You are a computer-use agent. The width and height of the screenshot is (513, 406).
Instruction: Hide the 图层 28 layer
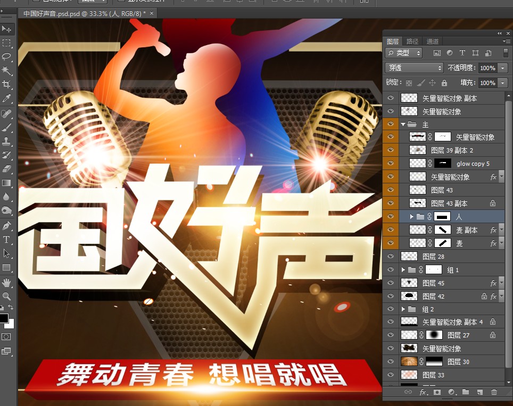pos(391,256)
